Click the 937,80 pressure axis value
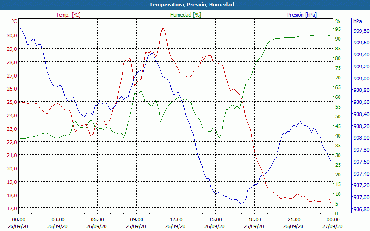This screenshot has width=370, height=231. point(361,150)
